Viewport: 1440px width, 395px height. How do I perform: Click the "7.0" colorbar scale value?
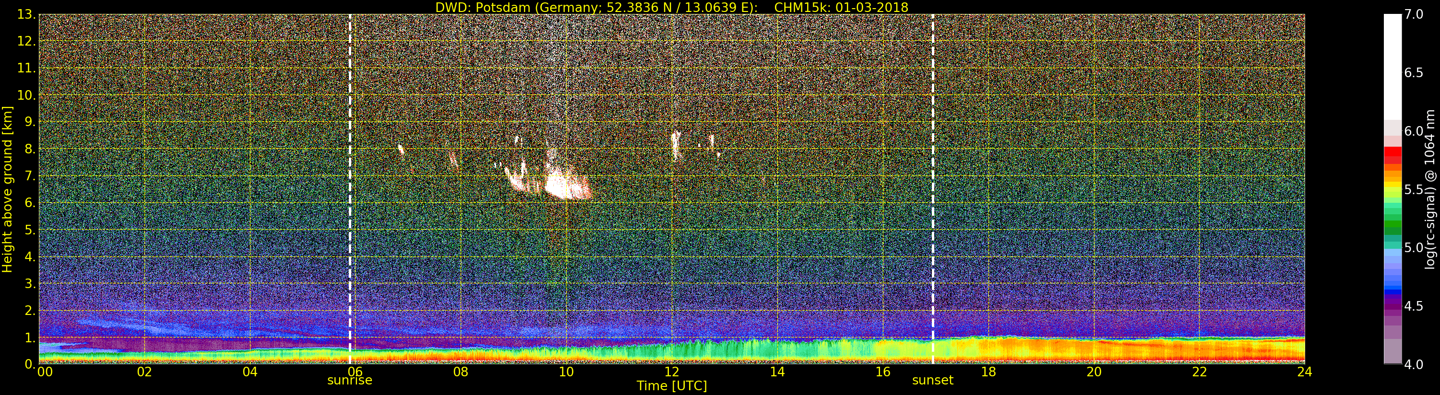click(1414, 14)
